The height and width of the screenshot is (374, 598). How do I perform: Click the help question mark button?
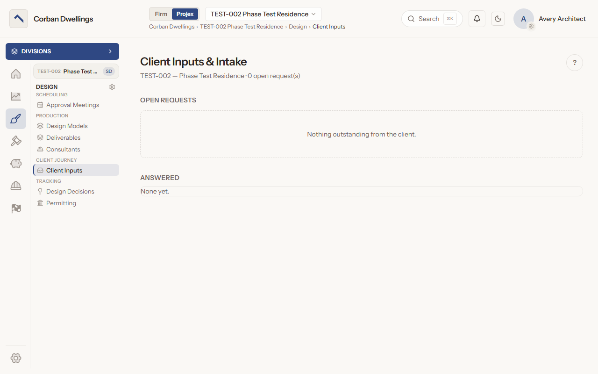[575, 63]
